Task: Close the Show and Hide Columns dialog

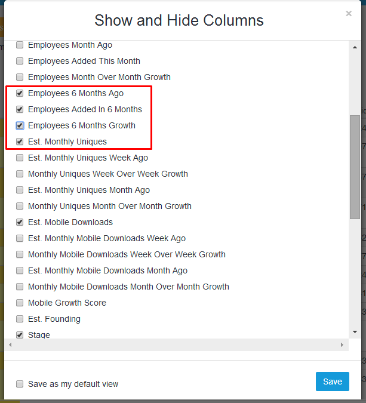Action: pyautogui.click(x=349, y=13)
